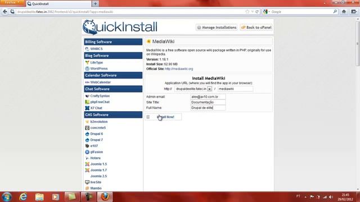Open Hotaru installer link
The height and width of the screenshot is (202, 360).
[95, 158]
